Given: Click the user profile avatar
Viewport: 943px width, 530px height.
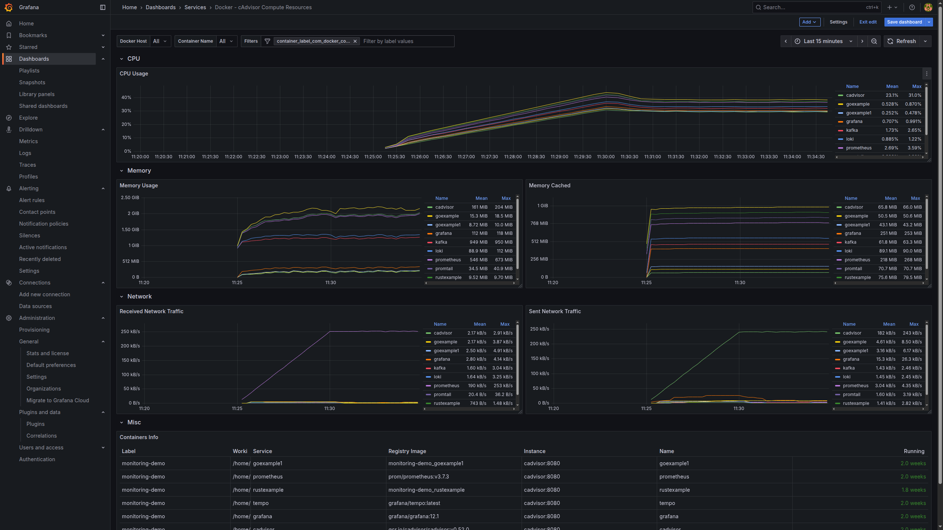Looking at the screenshot, I should point(928,7).
